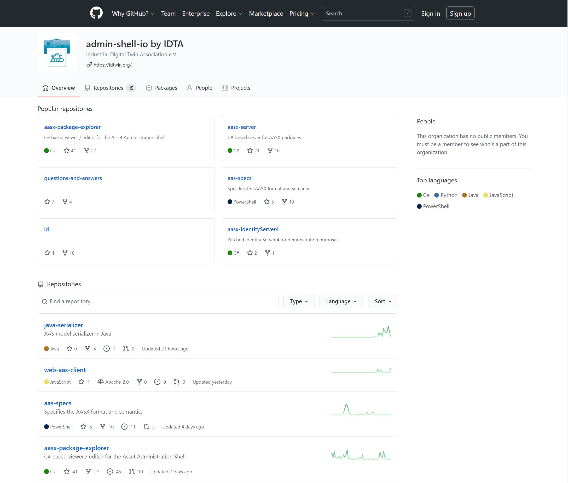This screenshot has width=568, height=483.
Task: Click aas-specs activity sparkline graph
Action: [x=361, y=410]
